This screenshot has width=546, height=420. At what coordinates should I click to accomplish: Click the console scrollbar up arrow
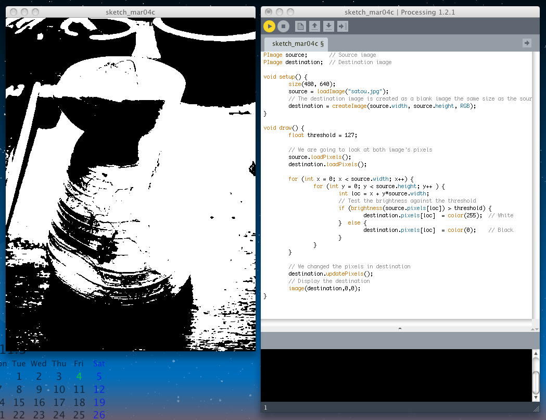tap(536, 354)
